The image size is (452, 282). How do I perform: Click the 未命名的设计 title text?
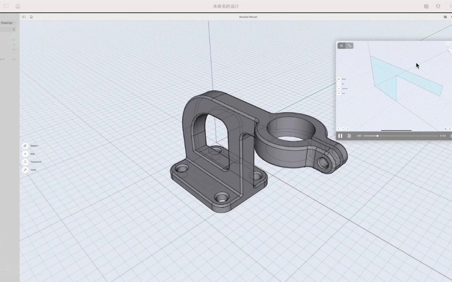(x=226, y=6)
